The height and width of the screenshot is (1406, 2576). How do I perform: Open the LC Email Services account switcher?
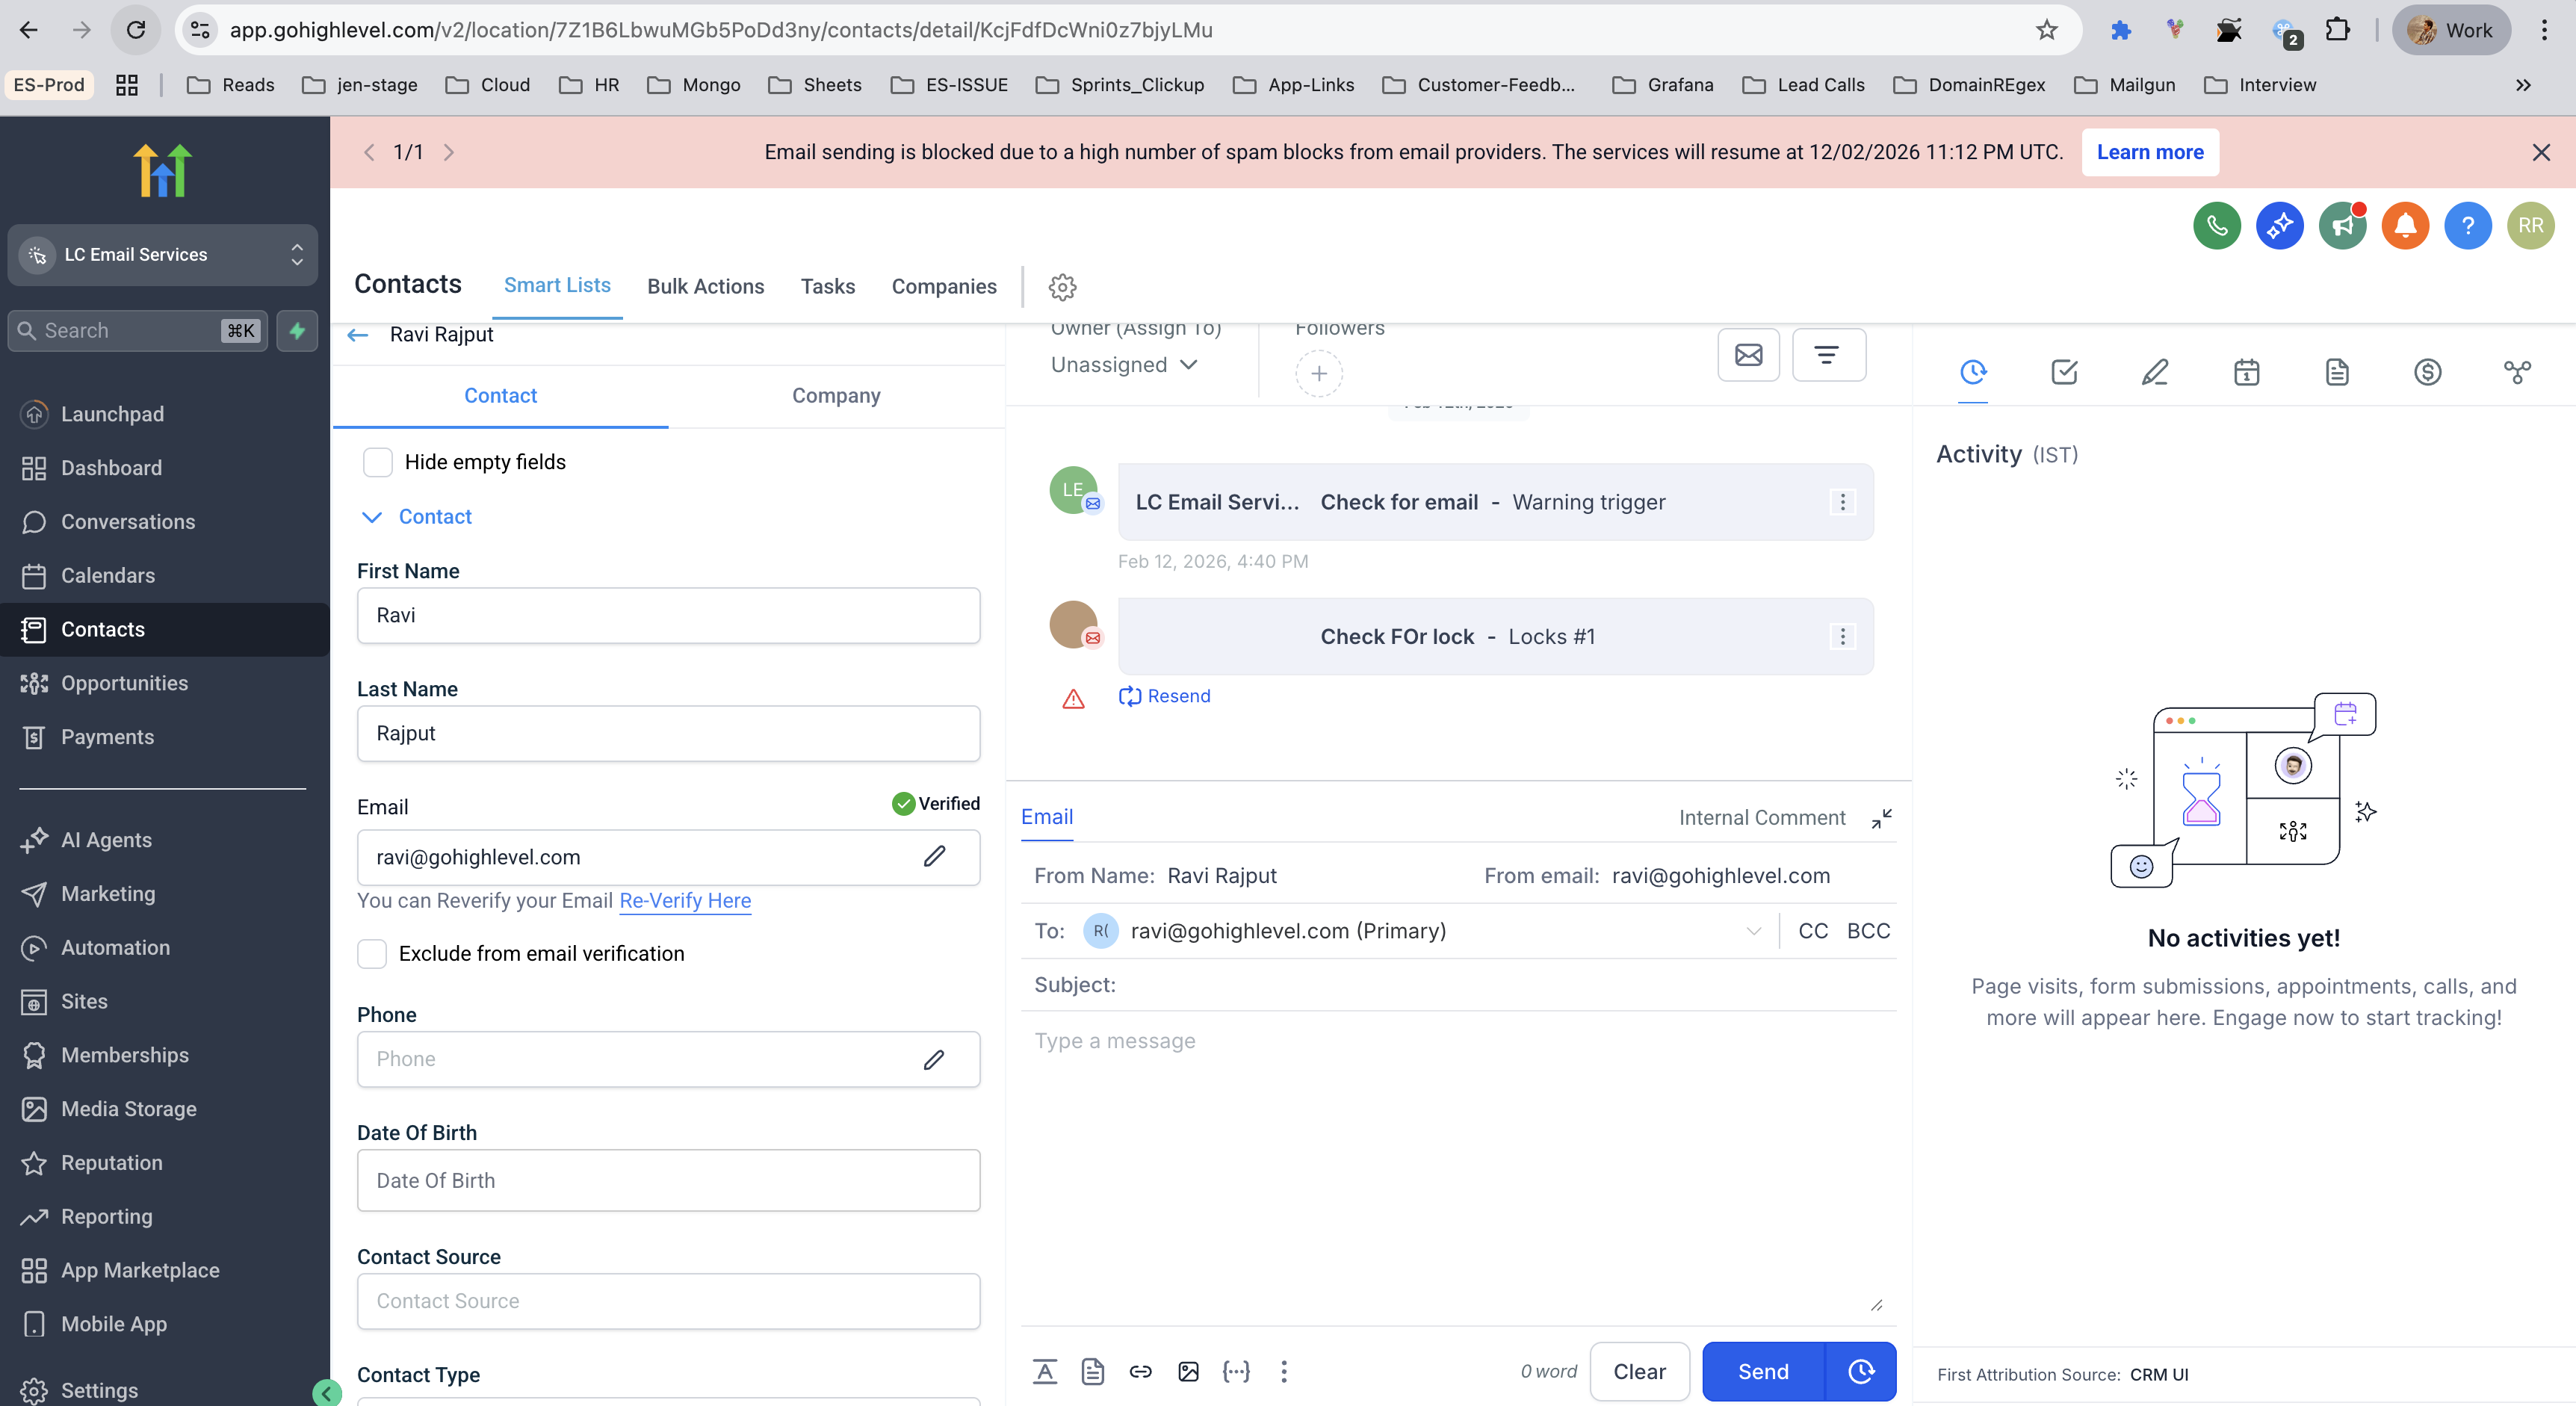[x=163, y=255]
